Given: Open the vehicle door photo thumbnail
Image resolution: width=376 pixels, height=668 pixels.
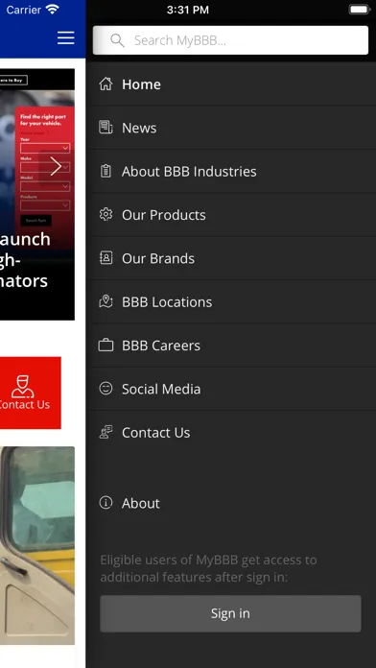Looking at the screenshot, I should [x=37, y=545].
